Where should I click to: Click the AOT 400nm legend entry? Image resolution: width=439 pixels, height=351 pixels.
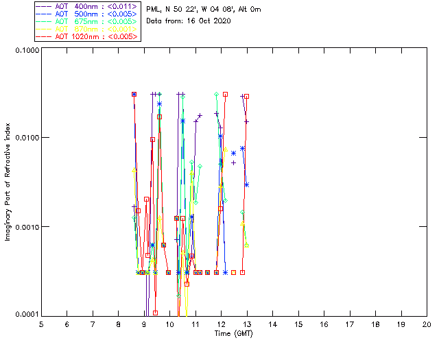87,6
